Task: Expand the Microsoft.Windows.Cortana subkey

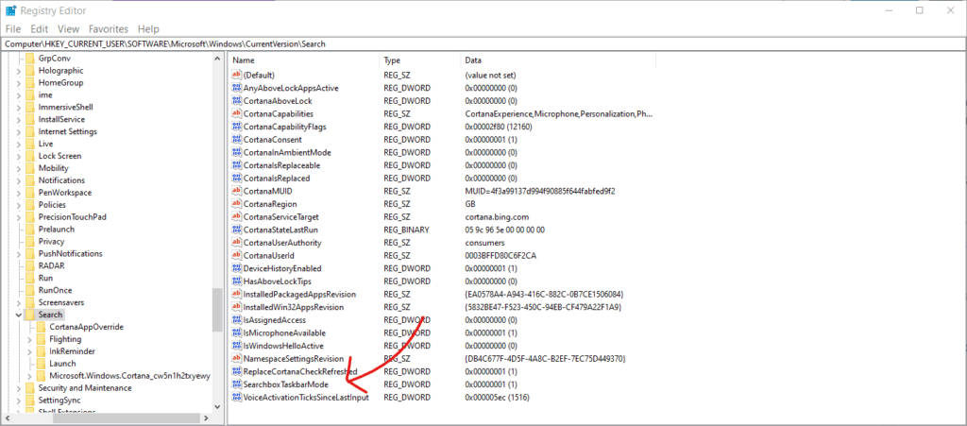Action: point(29,375)
